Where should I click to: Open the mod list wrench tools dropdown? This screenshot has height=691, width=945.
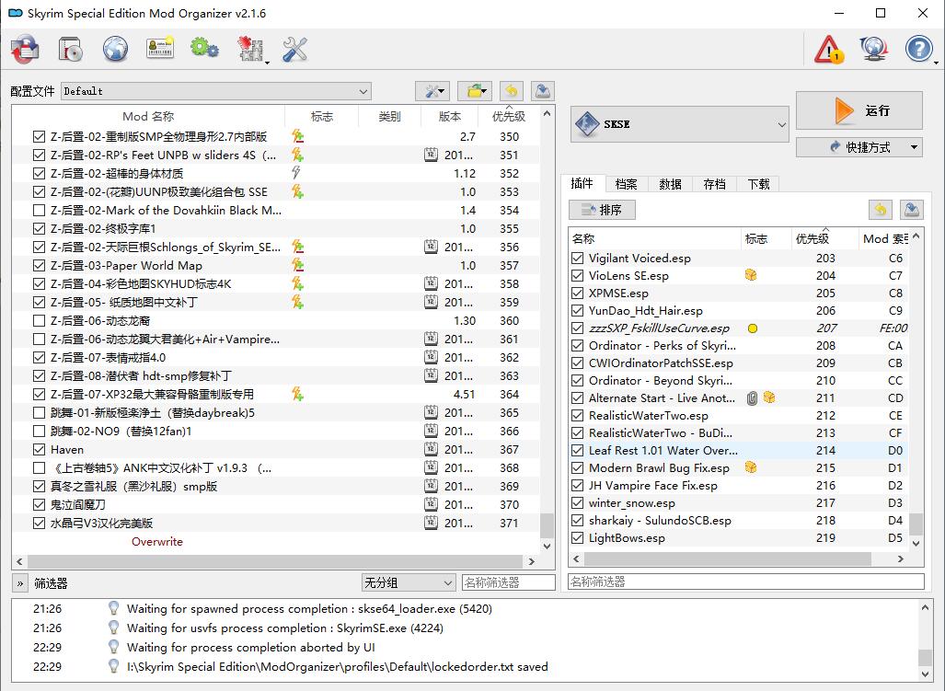coord(432,91)
